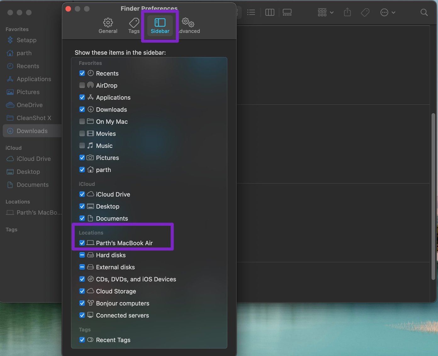Uncheck the Desktop checkbox in preferences

point(82,206)
